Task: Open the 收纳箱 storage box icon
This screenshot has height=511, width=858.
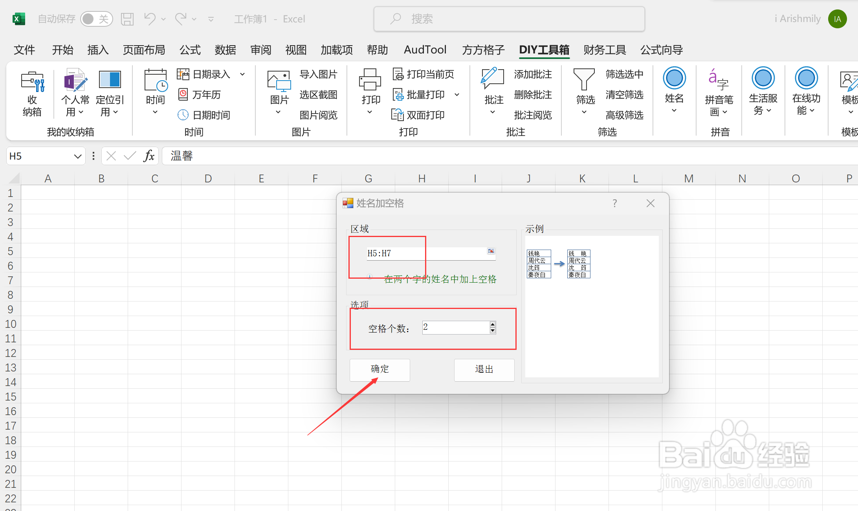Action: pyautogui.click(x=32, y=82)
